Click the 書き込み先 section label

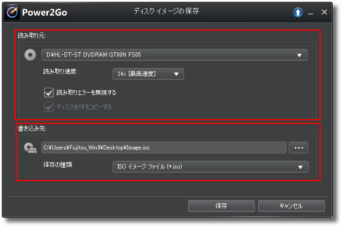click(x=32, y=129)
